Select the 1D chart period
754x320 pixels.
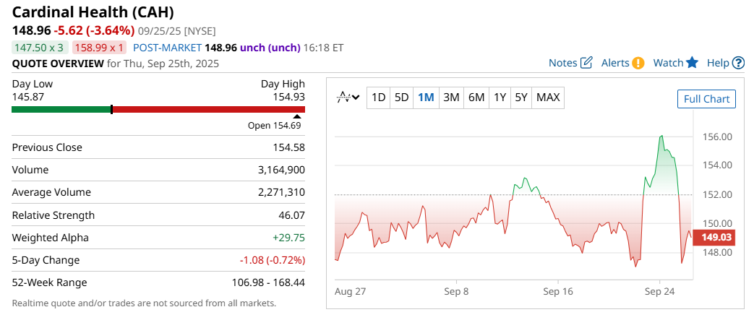378,98
